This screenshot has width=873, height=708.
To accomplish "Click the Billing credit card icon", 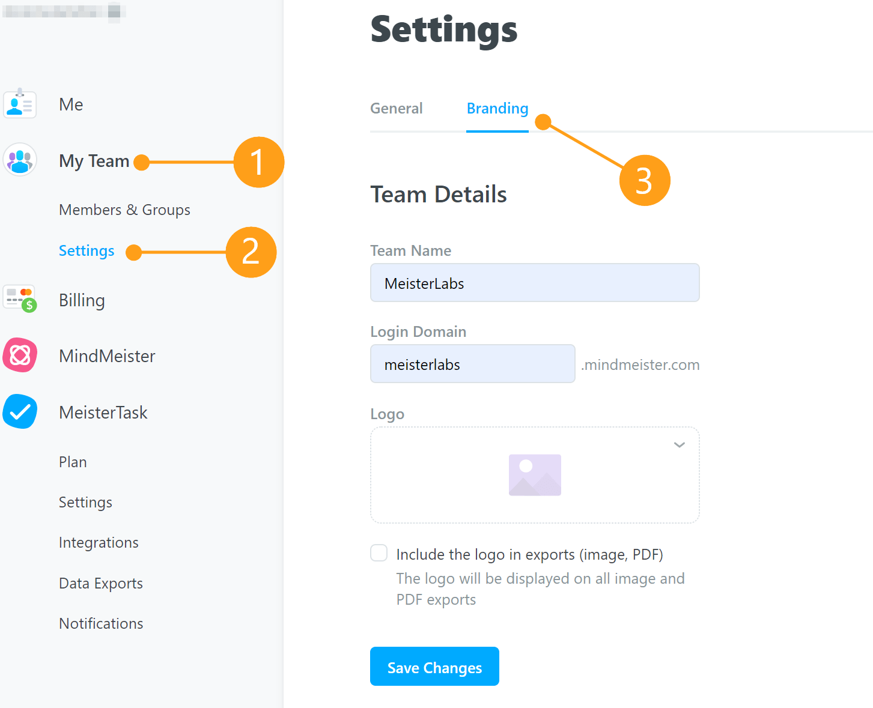I will pos(20,298).
